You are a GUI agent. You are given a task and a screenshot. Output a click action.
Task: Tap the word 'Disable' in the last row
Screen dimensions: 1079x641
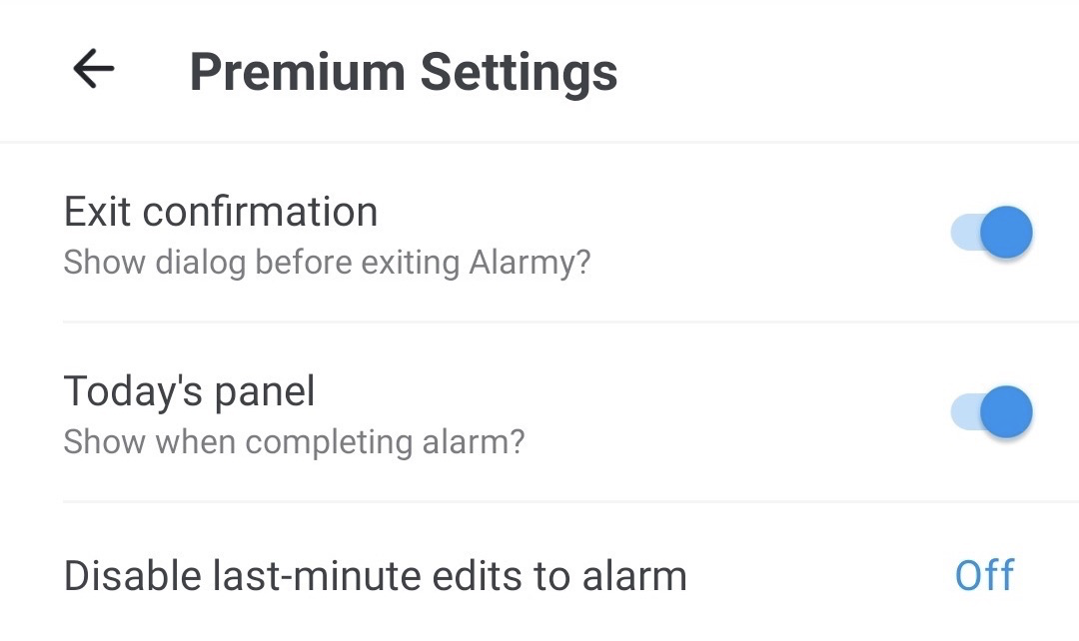pos(131,576)
